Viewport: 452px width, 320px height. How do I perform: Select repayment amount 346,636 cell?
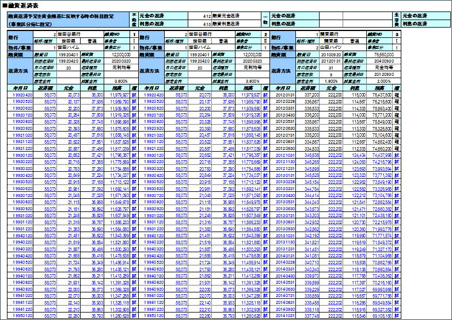click(308, 155)
